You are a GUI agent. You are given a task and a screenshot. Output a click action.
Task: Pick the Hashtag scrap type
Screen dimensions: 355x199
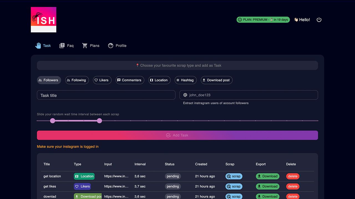click(186, 80)
